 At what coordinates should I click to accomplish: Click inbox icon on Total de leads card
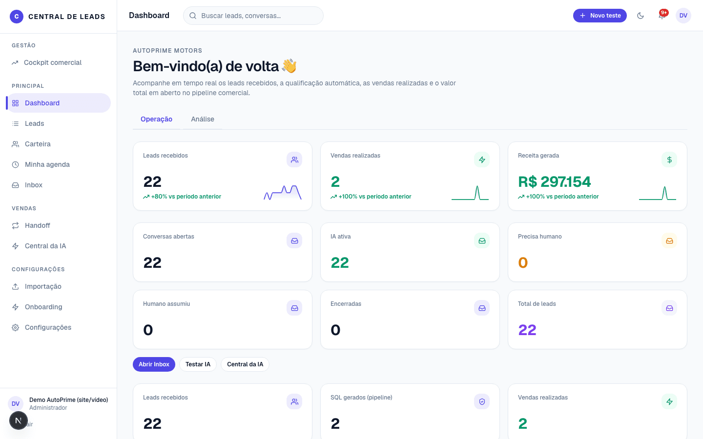click(x=669, y=308)
